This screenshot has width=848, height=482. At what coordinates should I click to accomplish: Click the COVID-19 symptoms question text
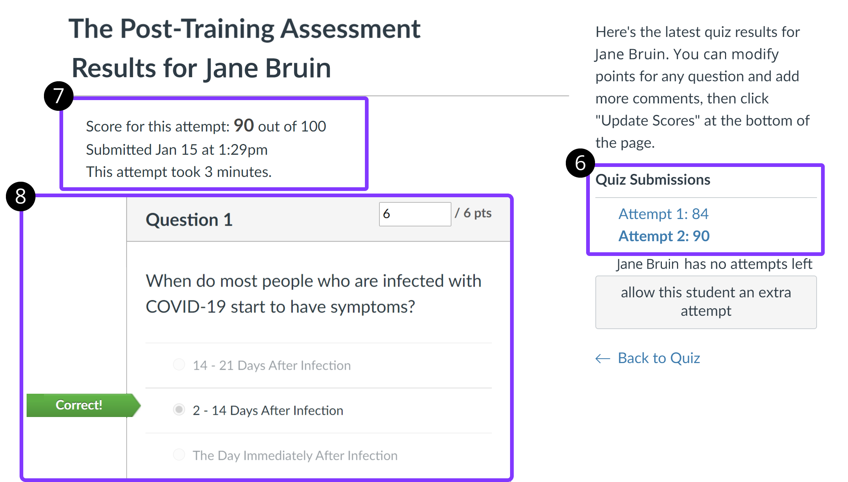click(314, 294)
